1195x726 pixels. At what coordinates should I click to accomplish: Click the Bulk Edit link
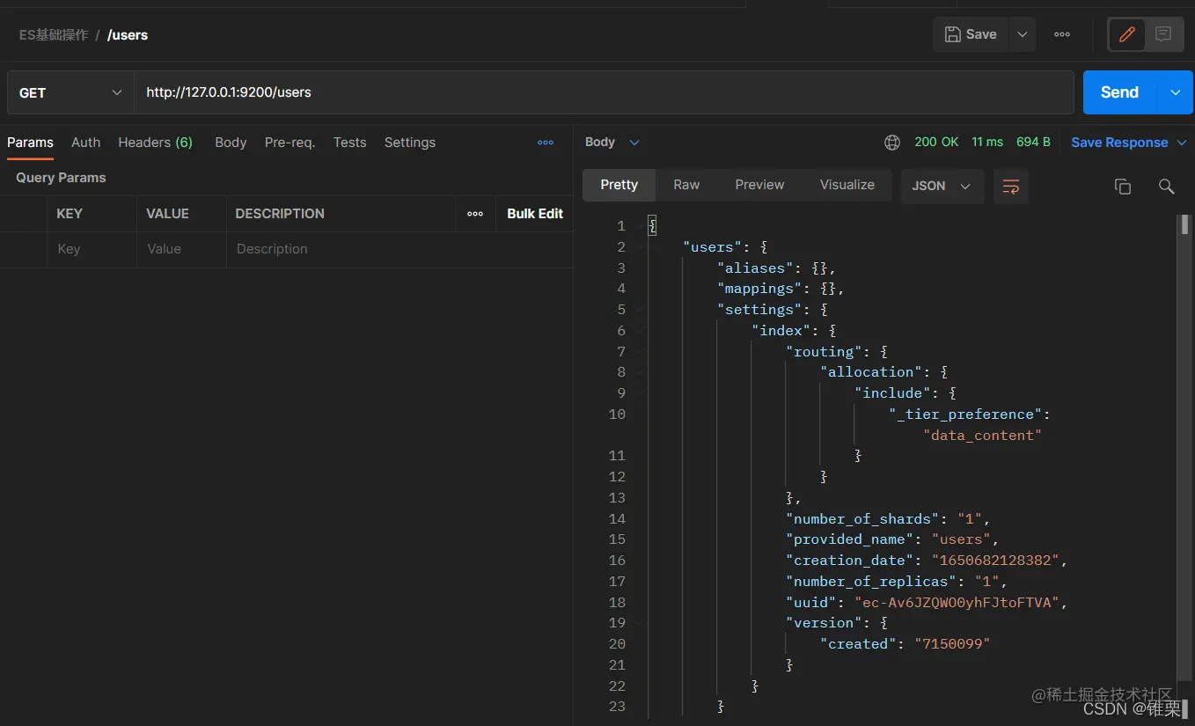535,214
